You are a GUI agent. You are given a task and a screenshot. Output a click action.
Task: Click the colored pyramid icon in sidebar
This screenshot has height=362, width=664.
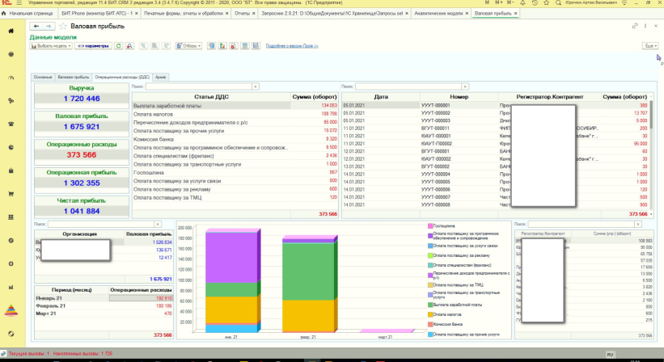[x=11, y=309]
